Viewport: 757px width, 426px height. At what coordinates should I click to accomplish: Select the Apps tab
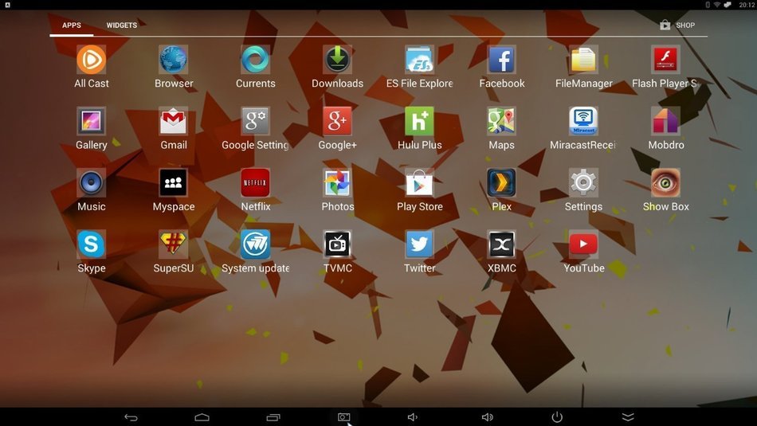(x=72, y=25)
